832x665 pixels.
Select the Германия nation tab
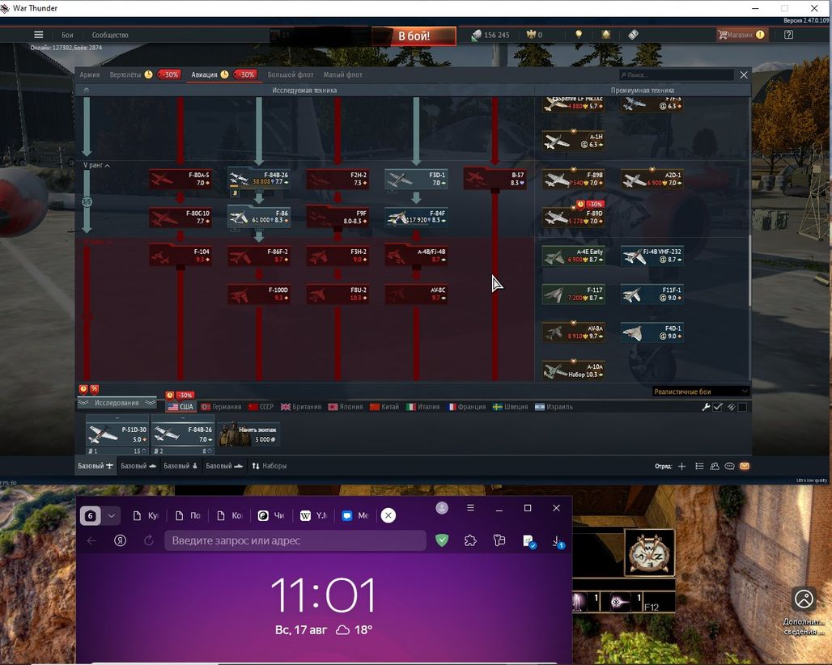click(221, 407)
